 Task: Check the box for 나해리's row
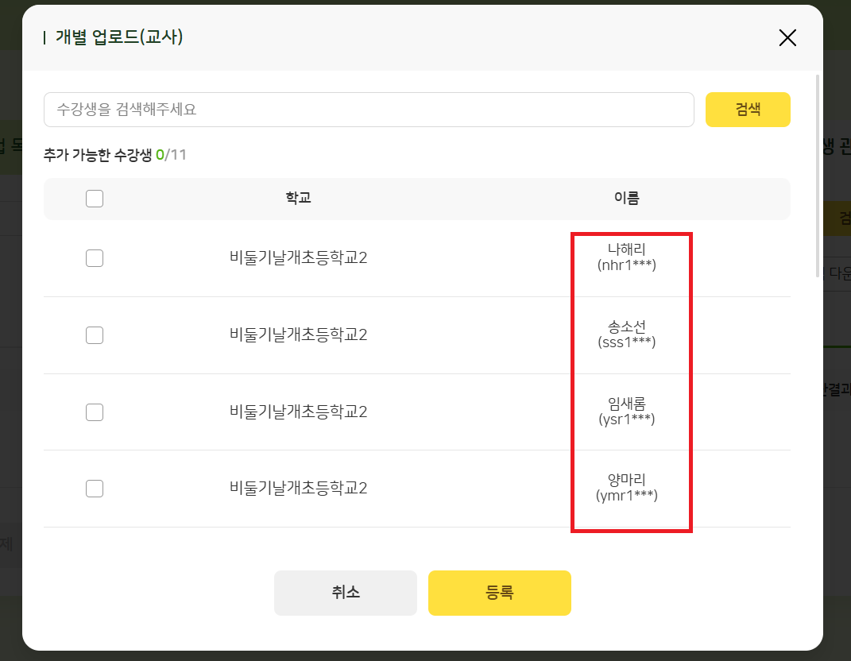[x=95, y=258]
